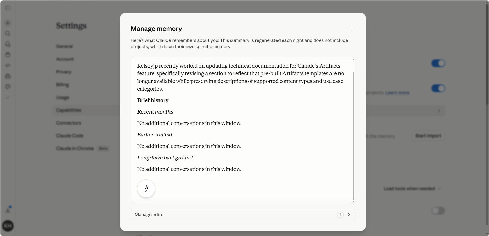Viewport: 489px width, 236px height.
Task: Click the search magnifier icon in sidebar
Action: coord(8,33)
